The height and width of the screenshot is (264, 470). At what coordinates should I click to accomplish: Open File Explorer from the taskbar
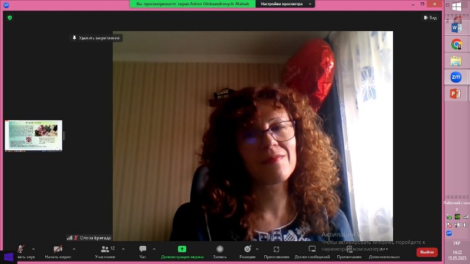pyautogui.click(x=456, y=61)
